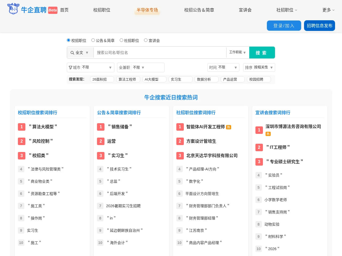Open the 全兼职 不限 dropdown
342x256 pixels.
tap(139, 67)
